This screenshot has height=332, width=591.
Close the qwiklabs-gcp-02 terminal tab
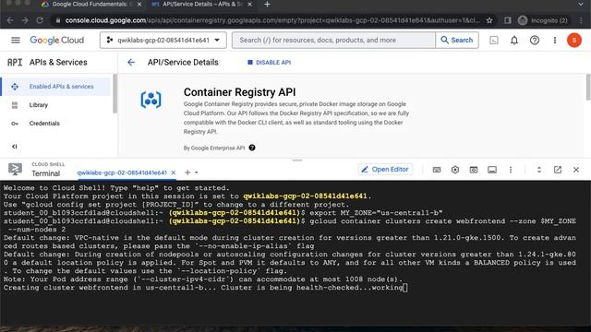[x=174, y=172]
